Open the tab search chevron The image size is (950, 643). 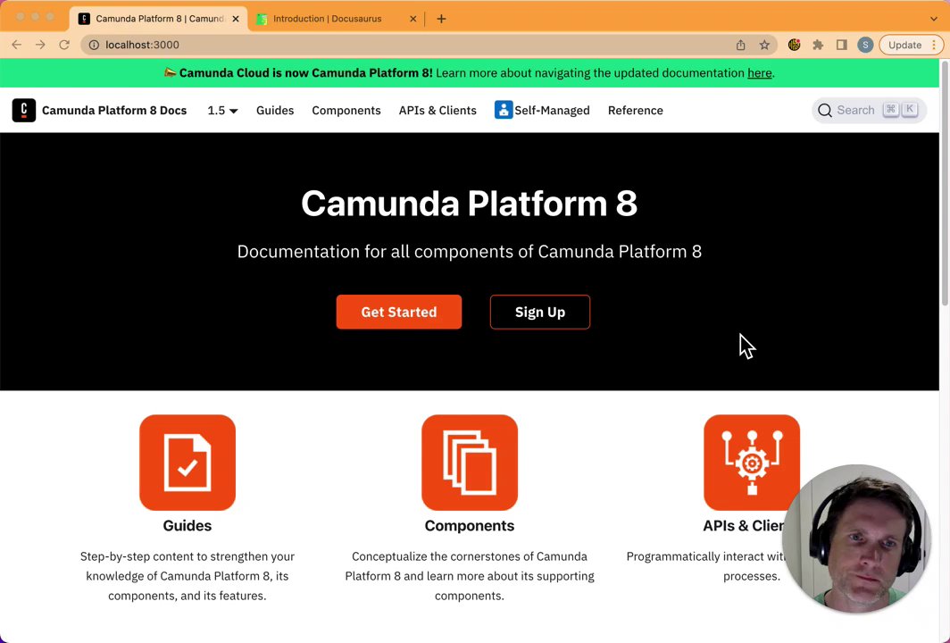(x=934, y=19)
